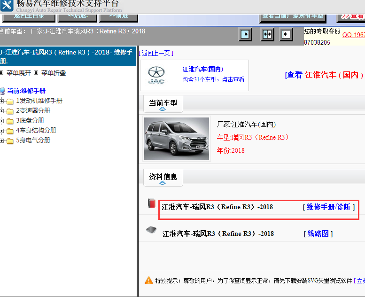Click the [查看 江淮汽车(国内) link

pyautogui.click(x=324, y=75)
